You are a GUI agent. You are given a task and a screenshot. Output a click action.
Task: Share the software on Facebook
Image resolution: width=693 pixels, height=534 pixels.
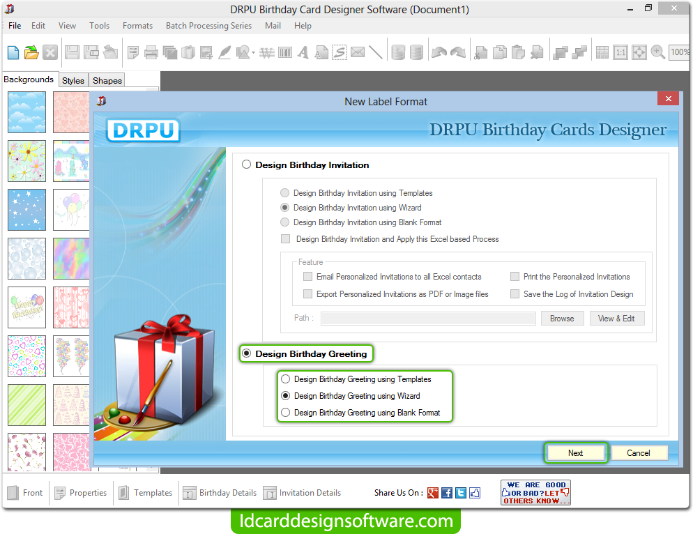(x=446, y=493)
